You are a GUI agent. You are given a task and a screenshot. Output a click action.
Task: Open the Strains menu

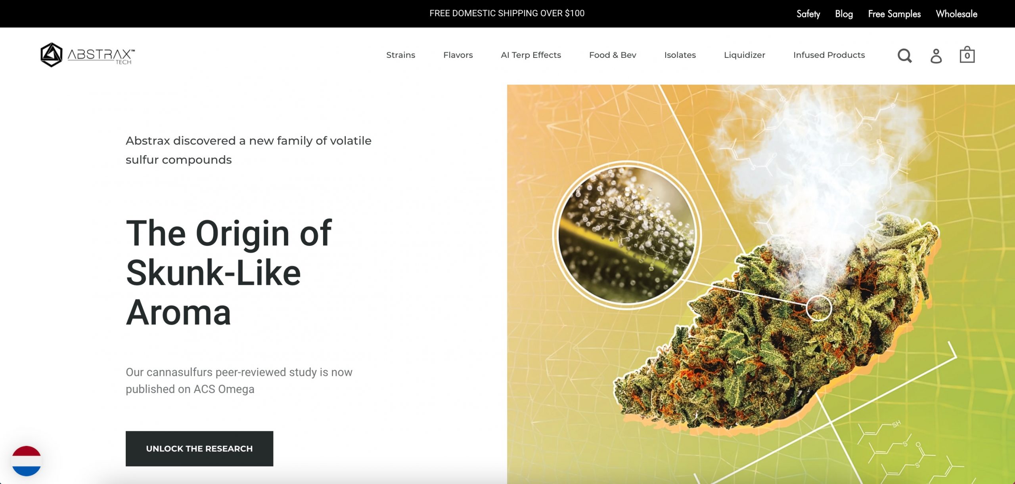[400, 55]
